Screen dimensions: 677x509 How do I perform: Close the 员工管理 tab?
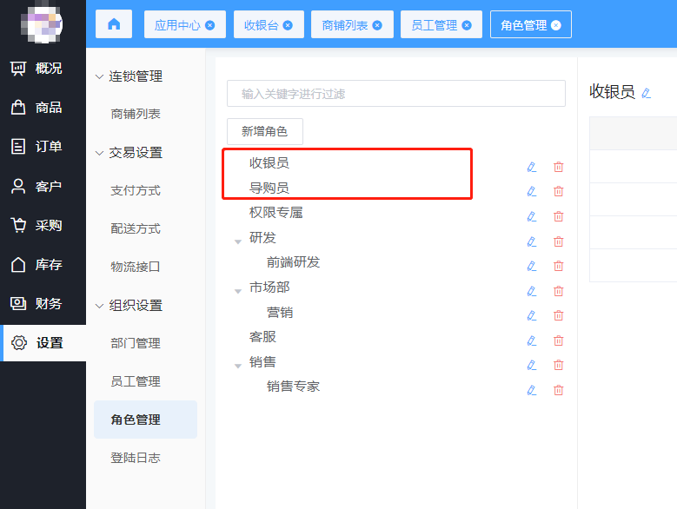(467, 25)
